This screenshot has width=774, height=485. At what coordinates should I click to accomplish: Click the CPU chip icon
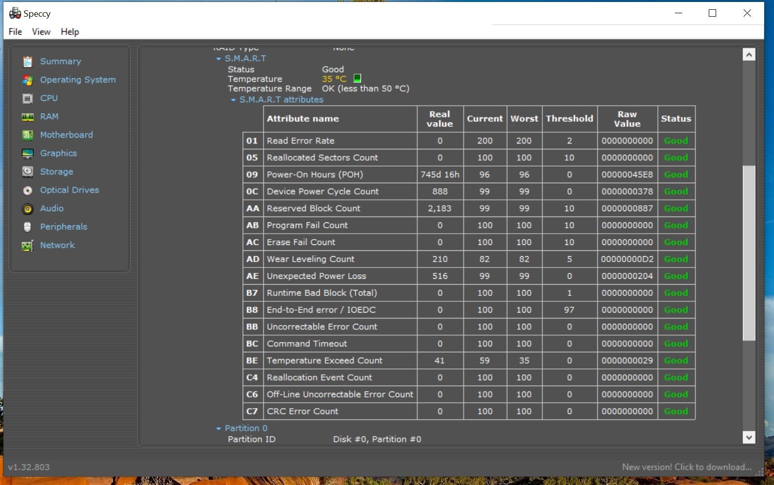point(27,98)
